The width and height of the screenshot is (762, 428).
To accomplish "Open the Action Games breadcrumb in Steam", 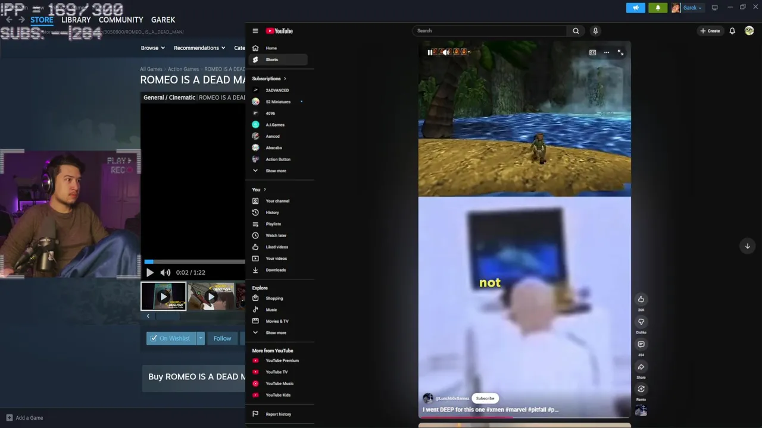I will pyautogui.click(x=183, y=69).
